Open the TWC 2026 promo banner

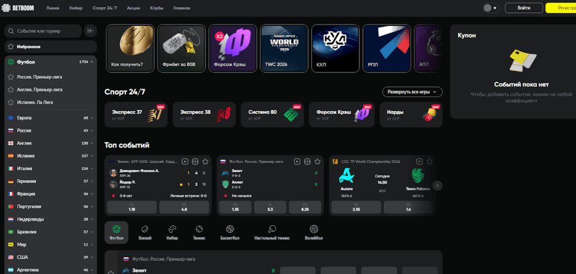pyautogui.click(x=284, y=48)
